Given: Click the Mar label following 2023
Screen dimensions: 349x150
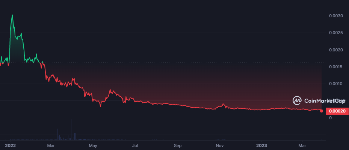Looking at the screenshot, I should point(302,144).
